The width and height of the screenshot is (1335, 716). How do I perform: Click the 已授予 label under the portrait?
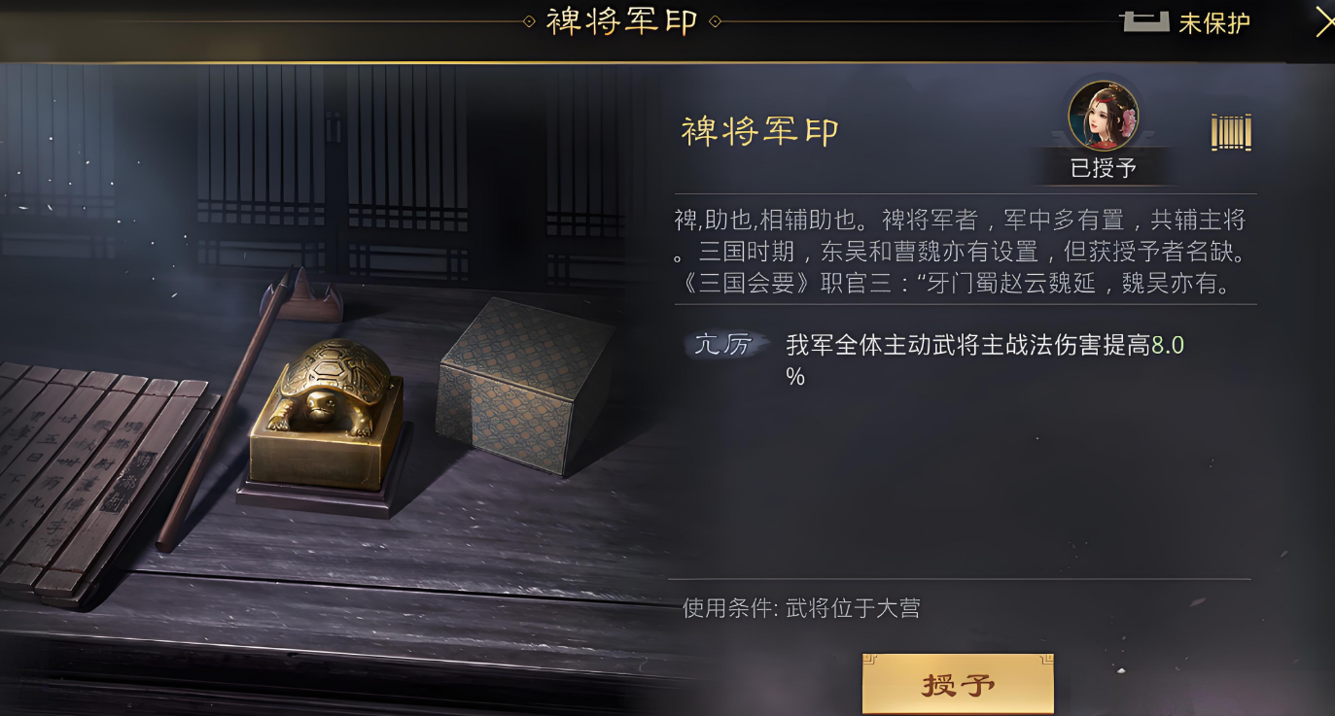(x=1104, y=168)
